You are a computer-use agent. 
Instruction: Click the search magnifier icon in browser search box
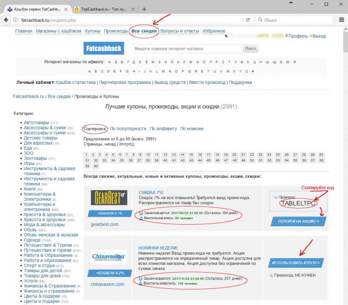coord(260,20)
